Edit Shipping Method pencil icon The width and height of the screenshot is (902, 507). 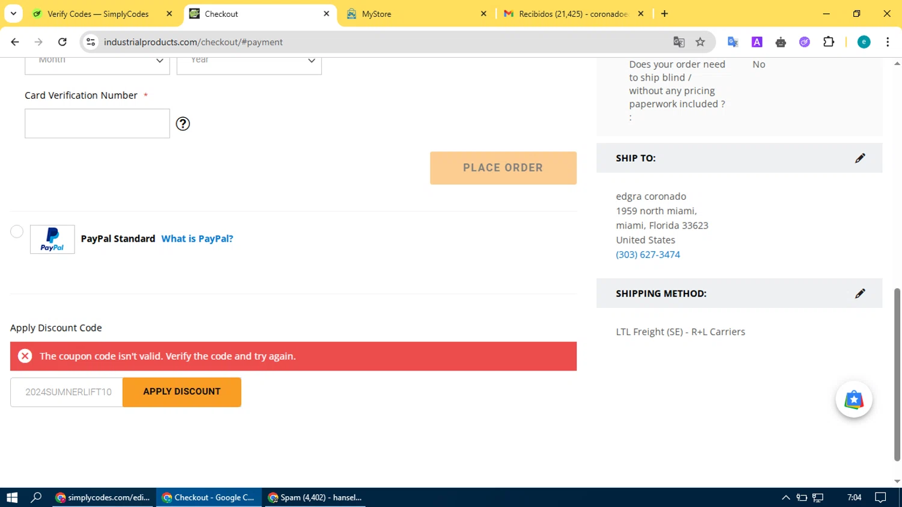pos(860,293)
